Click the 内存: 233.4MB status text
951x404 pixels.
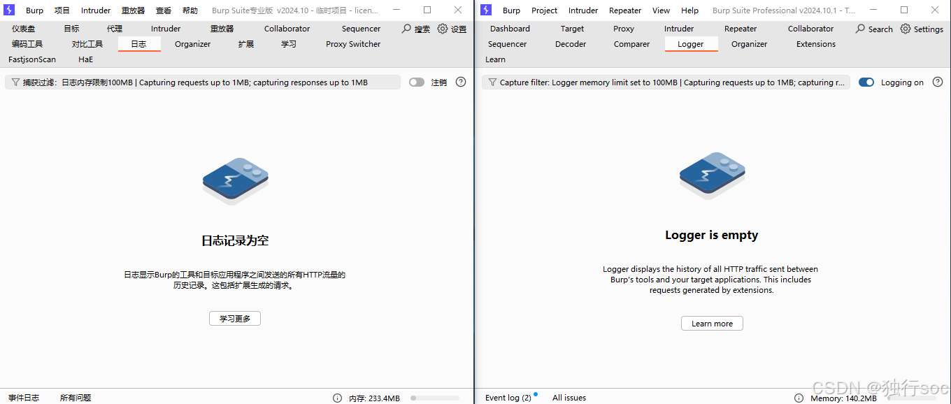point(374,398)
